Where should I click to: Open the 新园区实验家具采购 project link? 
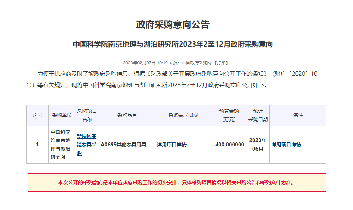(x=87, y=145)
